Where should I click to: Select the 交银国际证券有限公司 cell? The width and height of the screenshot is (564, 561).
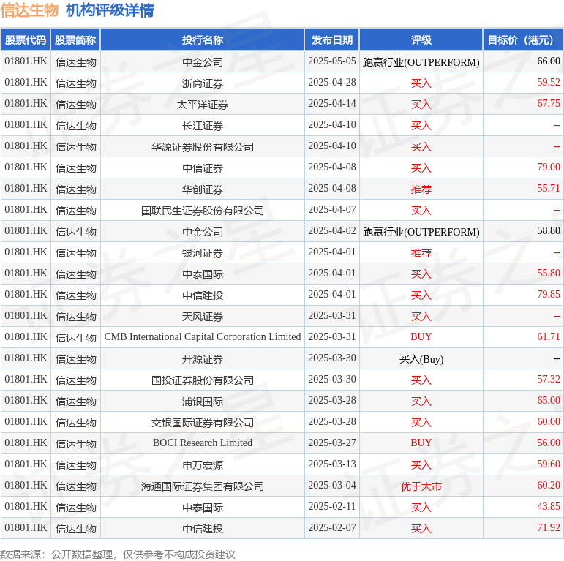(203, 423)
